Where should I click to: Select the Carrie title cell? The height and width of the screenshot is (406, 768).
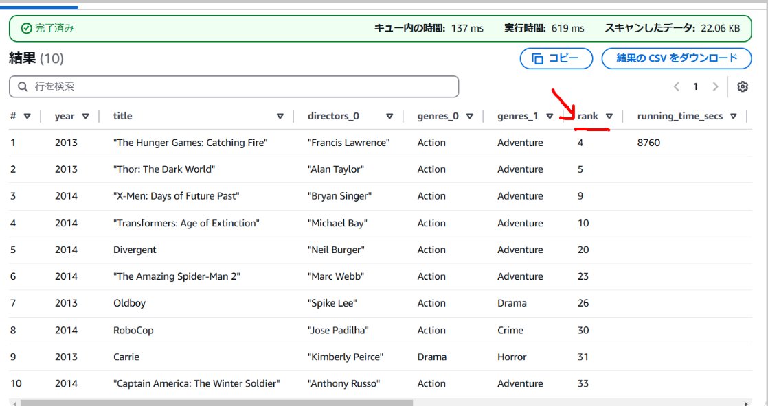[x=126, y=357]
